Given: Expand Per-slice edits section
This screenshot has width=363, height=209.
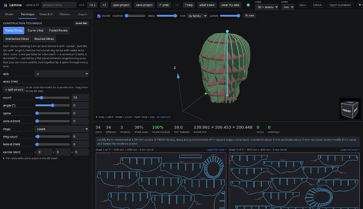Looking at the screenshot, I should [x=31, y=158].
